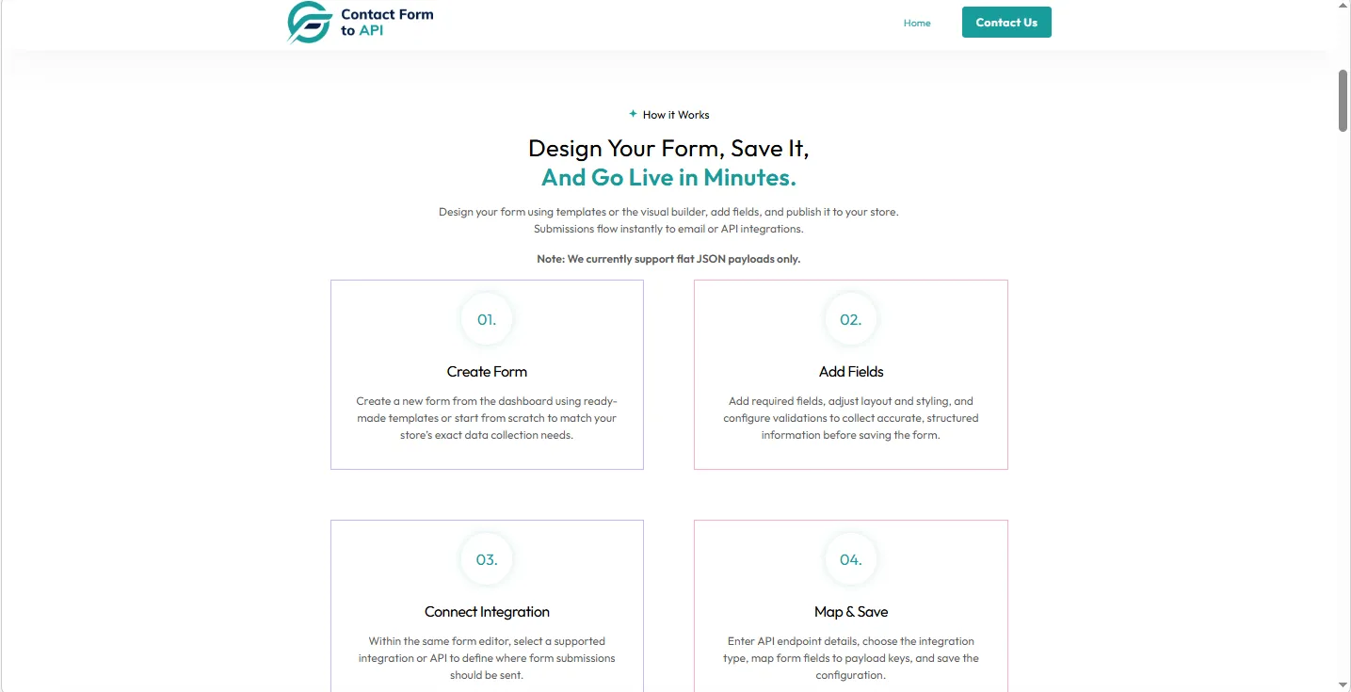This screenshot has width=1351, height=692.
Task: Select the Map & Save card title
Action: point(851,612)
